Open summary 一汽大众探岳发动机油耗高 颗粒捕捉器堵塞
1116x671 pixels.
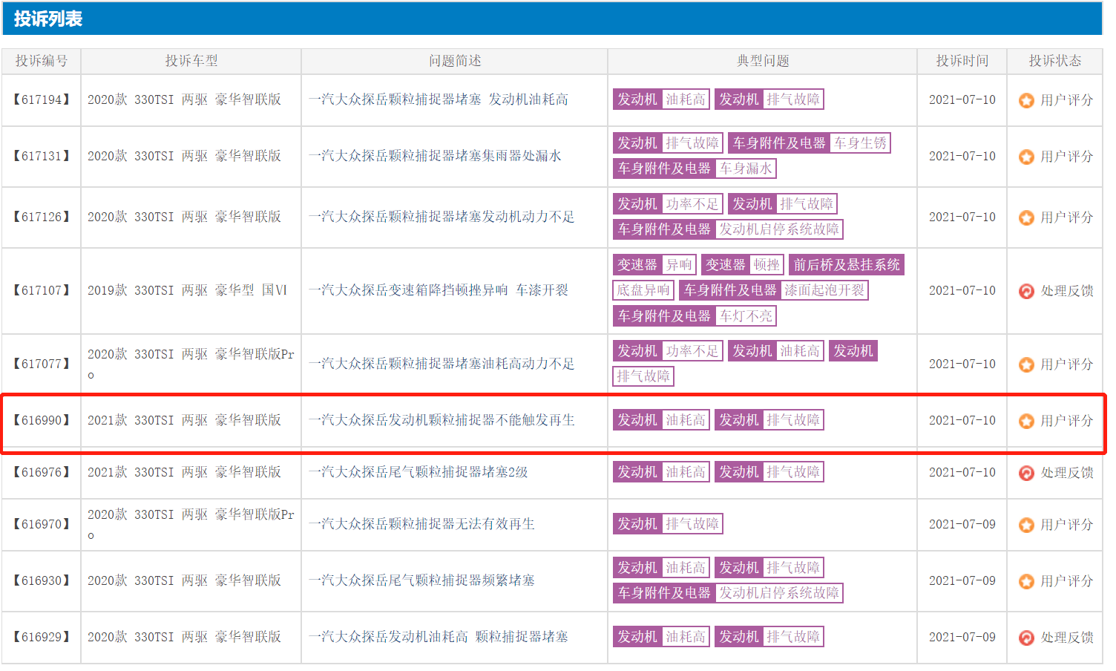tap(439, 637)
